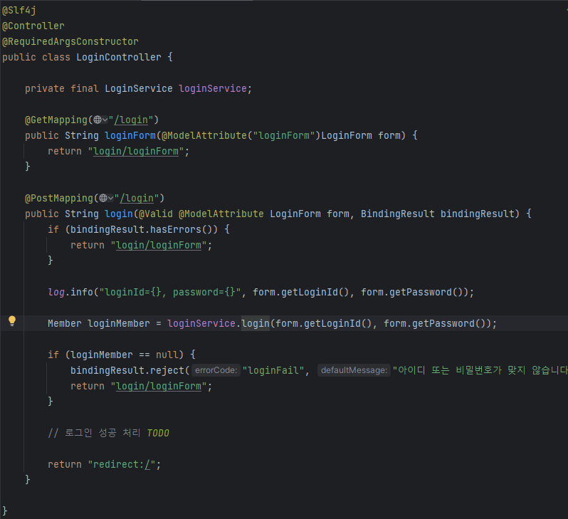The image size is (568, 519).
Task: Click the "loginId={}, password={}" log string
Action: click(x=170, y=292)
